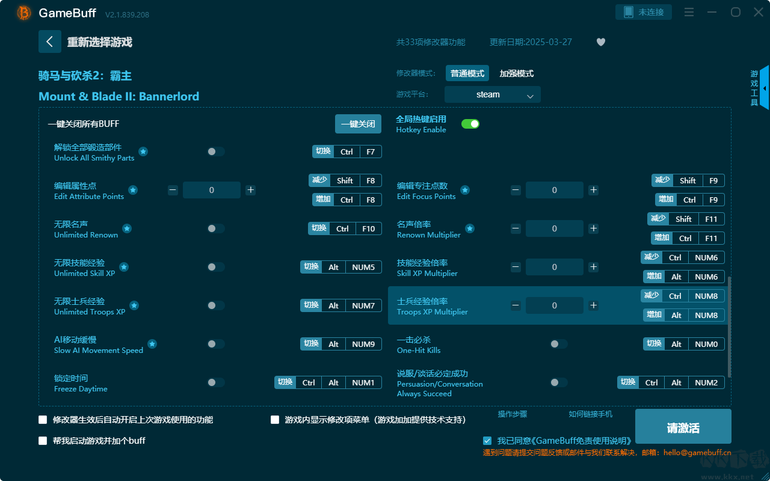
Task: Click the star icon beside Renown Multiplier
Action: [470, 228]
